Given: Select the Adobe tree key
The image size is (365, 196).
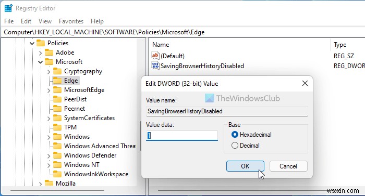Looking at the screenshot, I should click(65, 53).
